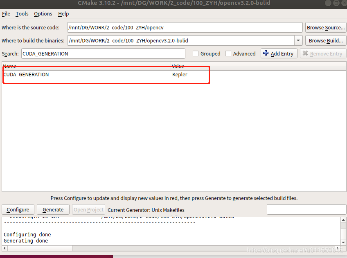Click the output log scroll up arrow

[x=343, y=220]
